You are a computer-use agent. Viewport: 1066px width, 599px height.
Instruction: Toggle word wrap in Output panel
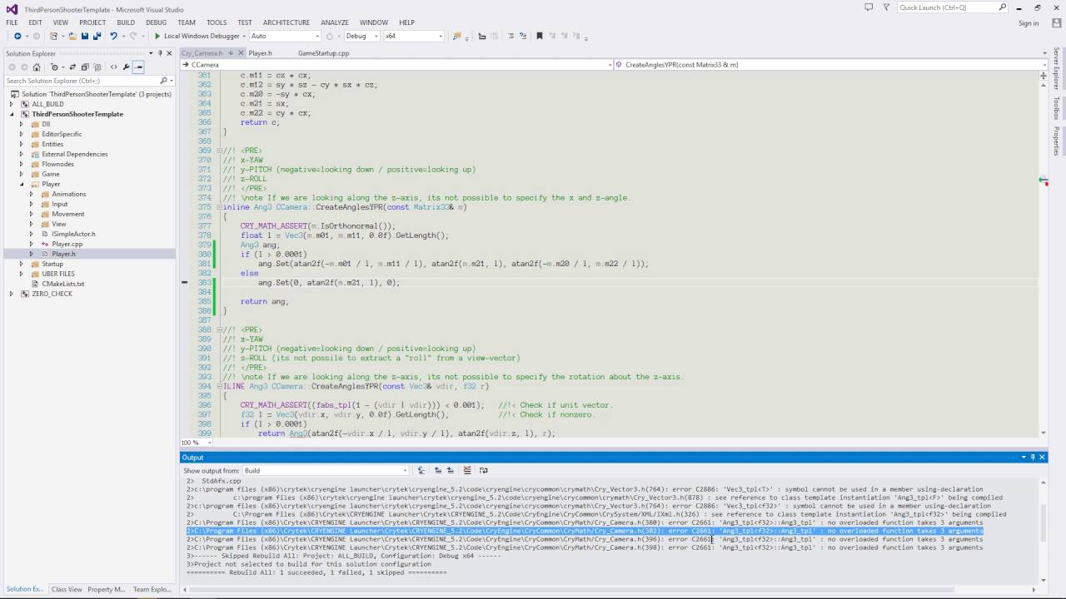pyautogui.click(x=483, y=470)
